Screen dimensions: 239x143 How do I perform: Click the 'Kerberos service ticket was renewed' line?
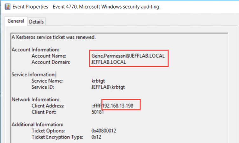coord(53,37)
